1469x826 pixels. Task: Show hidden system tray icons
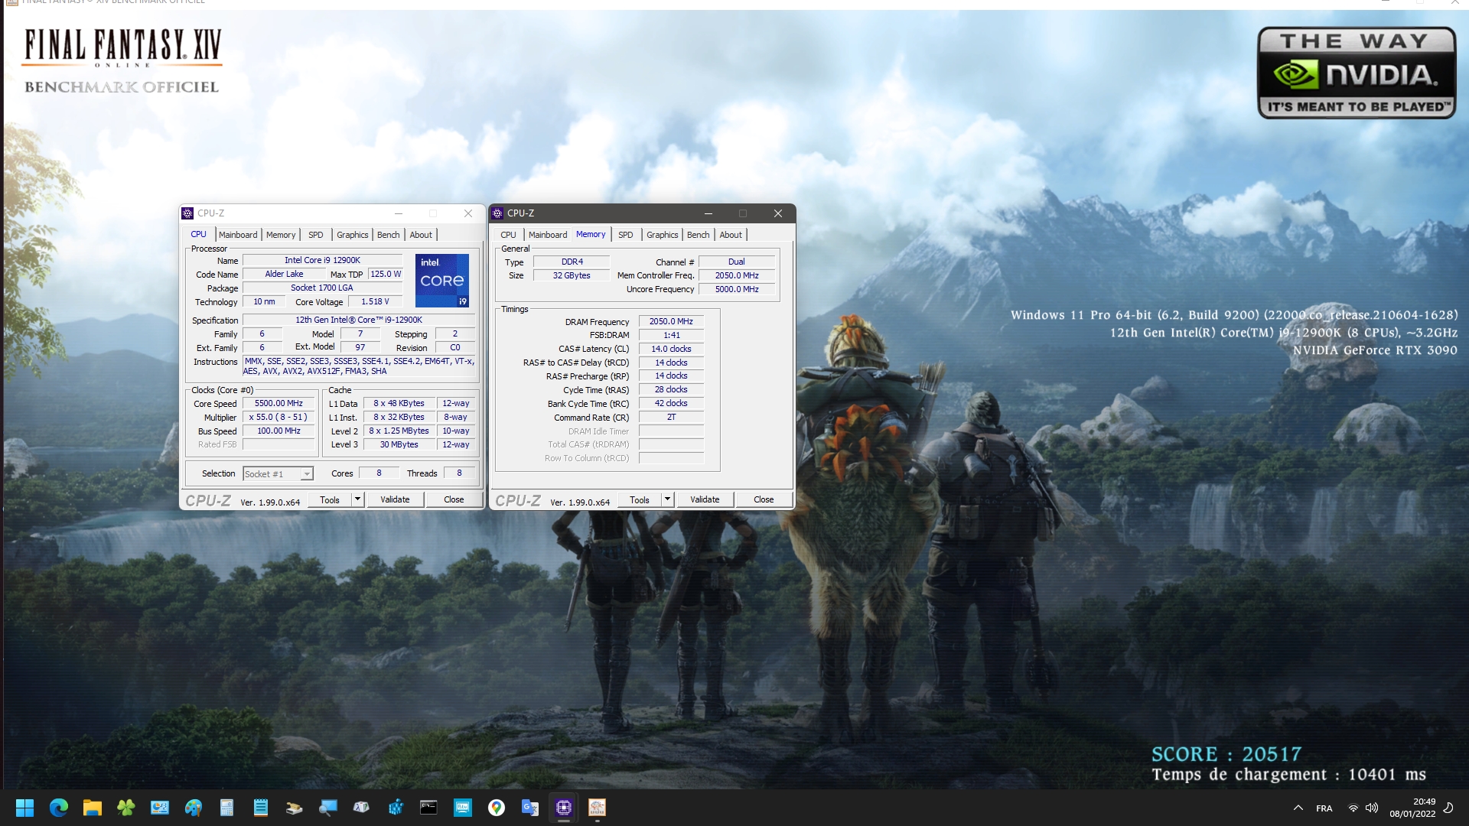click(x=1298, y=808)
